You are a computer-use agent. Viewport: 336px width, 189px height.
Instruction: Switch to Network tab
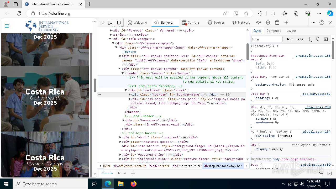pos(241,23)
